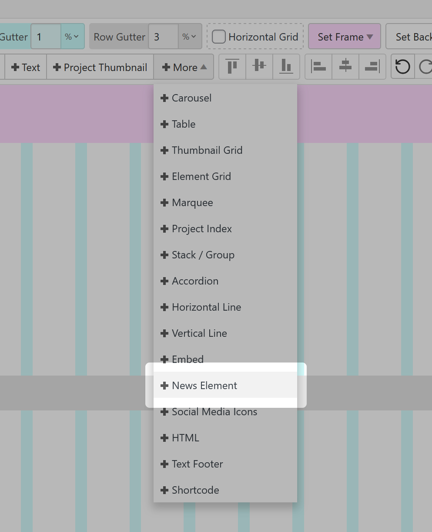
Task: Open the Row Gutter unit dropdown
Action: 190,37
